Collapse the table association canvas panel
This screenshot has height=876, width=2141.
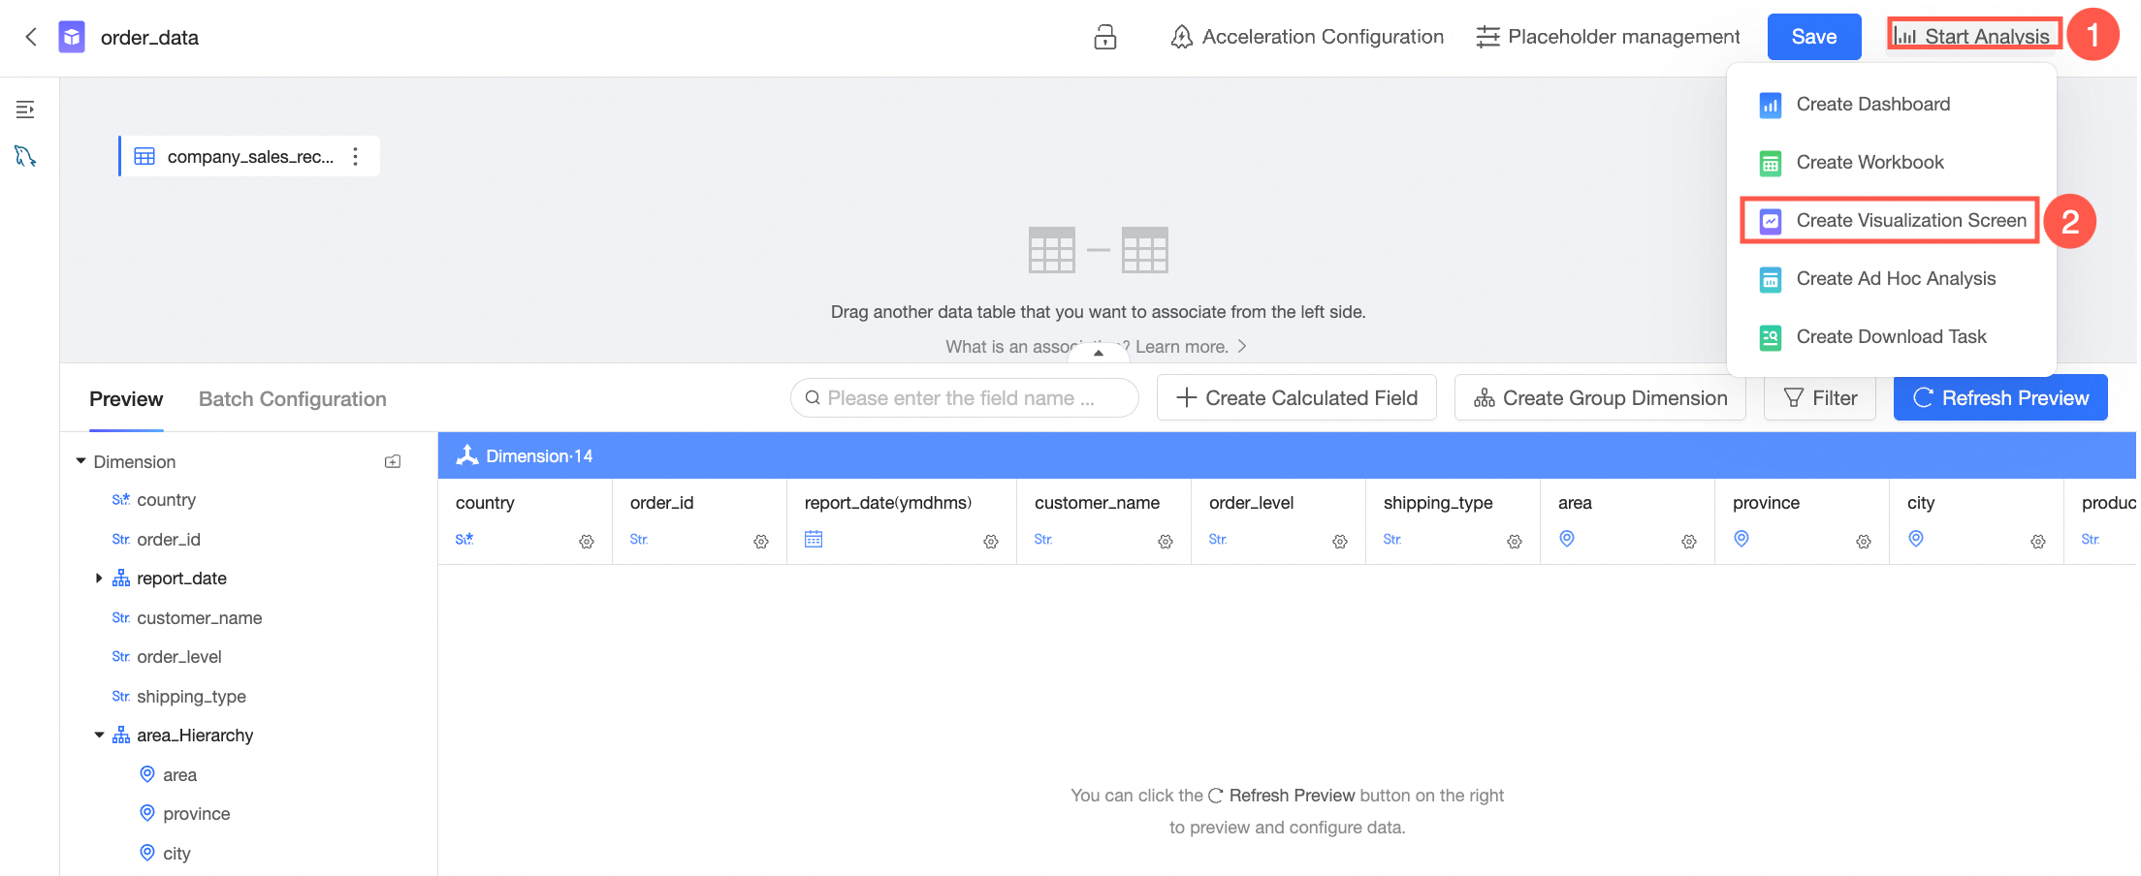pos(1098,354)
